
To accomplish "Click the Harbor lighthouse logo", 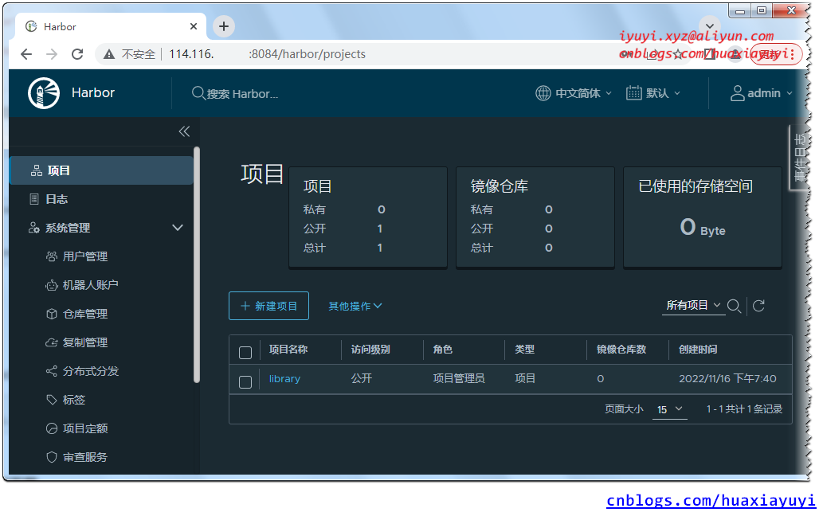I will click(x=44, y=93).
